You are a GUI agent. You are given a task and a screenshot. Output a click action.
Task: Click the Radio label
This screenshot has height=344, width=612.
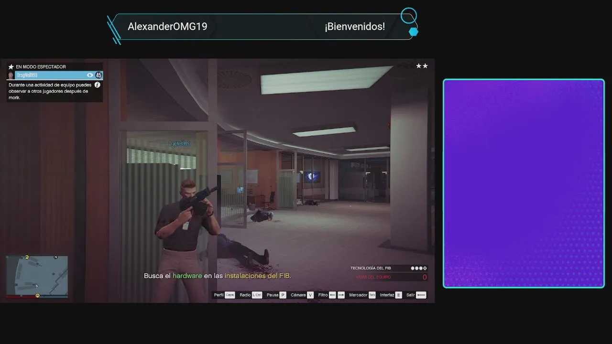pos(245,295)
